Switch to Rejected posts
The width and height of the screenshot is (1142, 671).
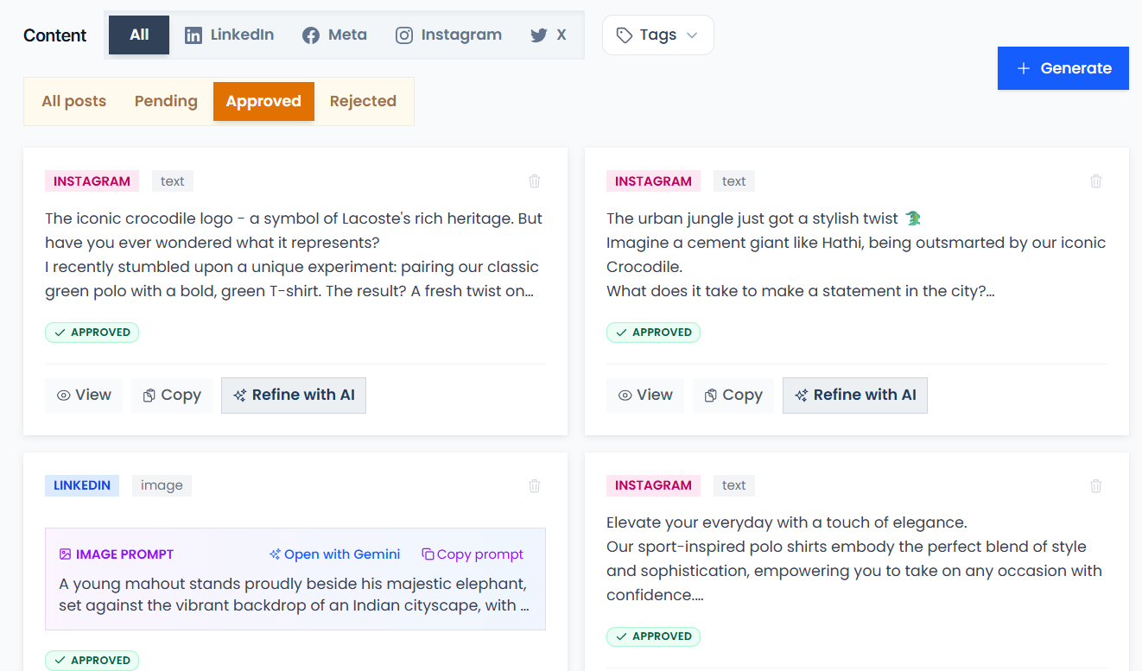pyautogui.click(x=363, y=101)
